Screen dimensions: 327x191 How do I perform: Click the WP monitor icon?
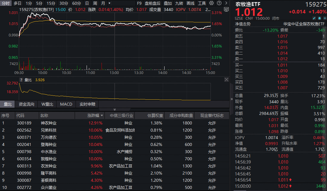(x=226, y=9)
